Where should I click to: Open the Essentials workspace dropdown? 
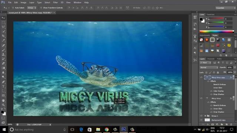pyautogui.click(x=226, y=8)
